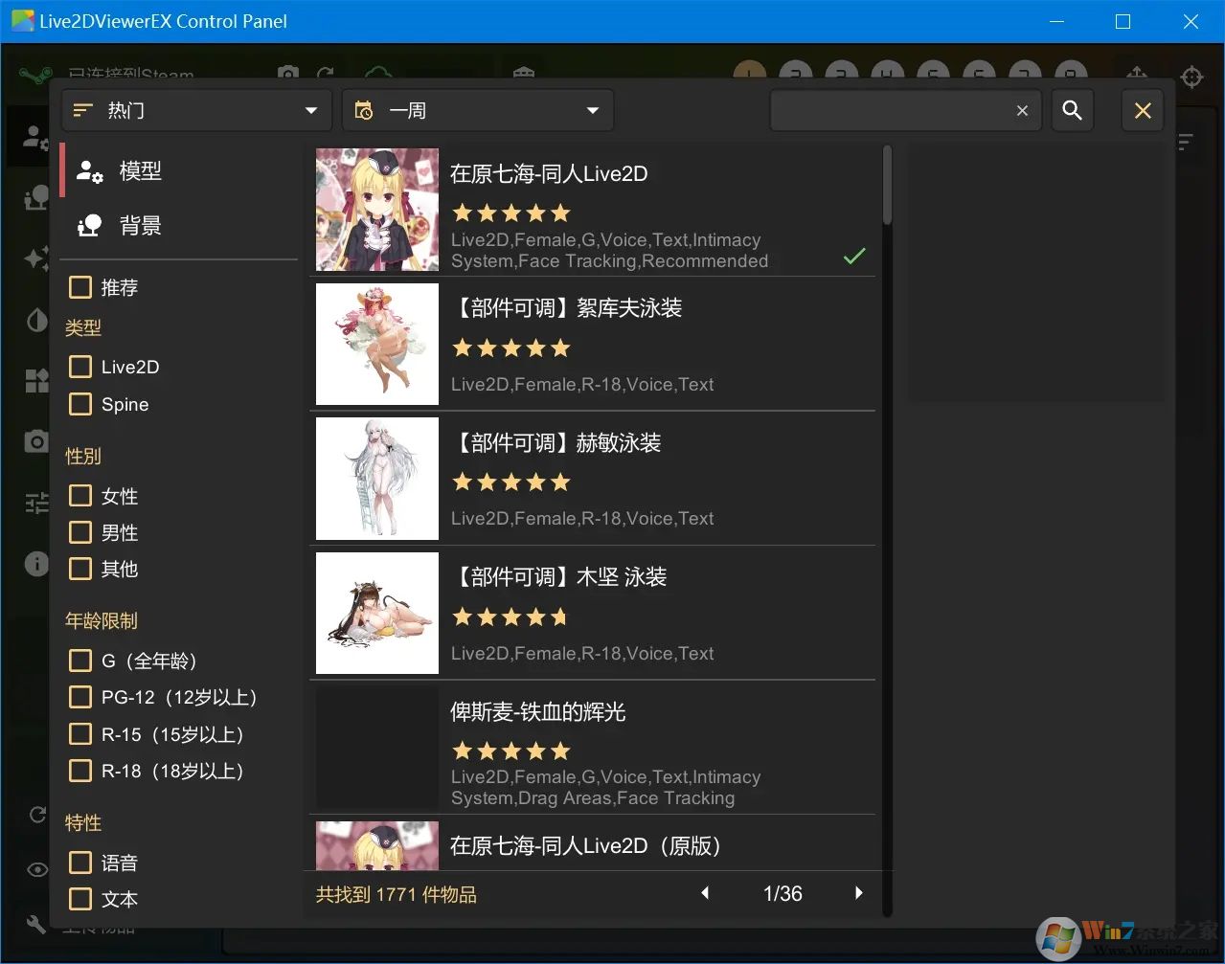Switch to the 背景 category tab

tap(140, 226)
